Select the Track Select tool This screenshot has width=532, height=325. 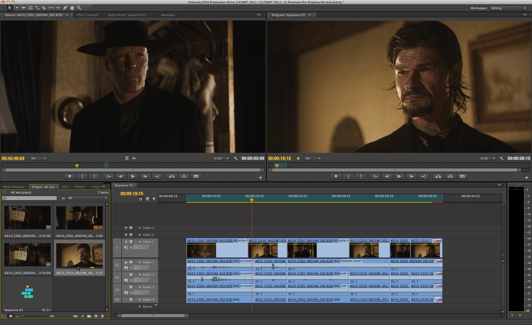pos(17,8)
